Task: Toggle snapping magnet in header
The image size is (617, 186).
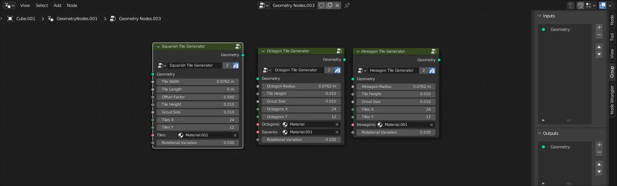Action: coord(580,5)
